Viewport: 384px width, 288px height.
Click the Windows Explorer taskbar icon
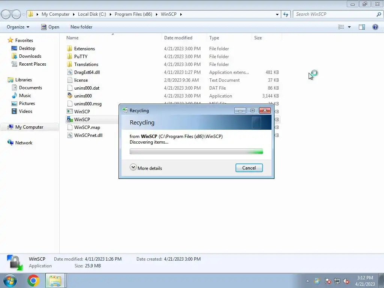point(55,280)
